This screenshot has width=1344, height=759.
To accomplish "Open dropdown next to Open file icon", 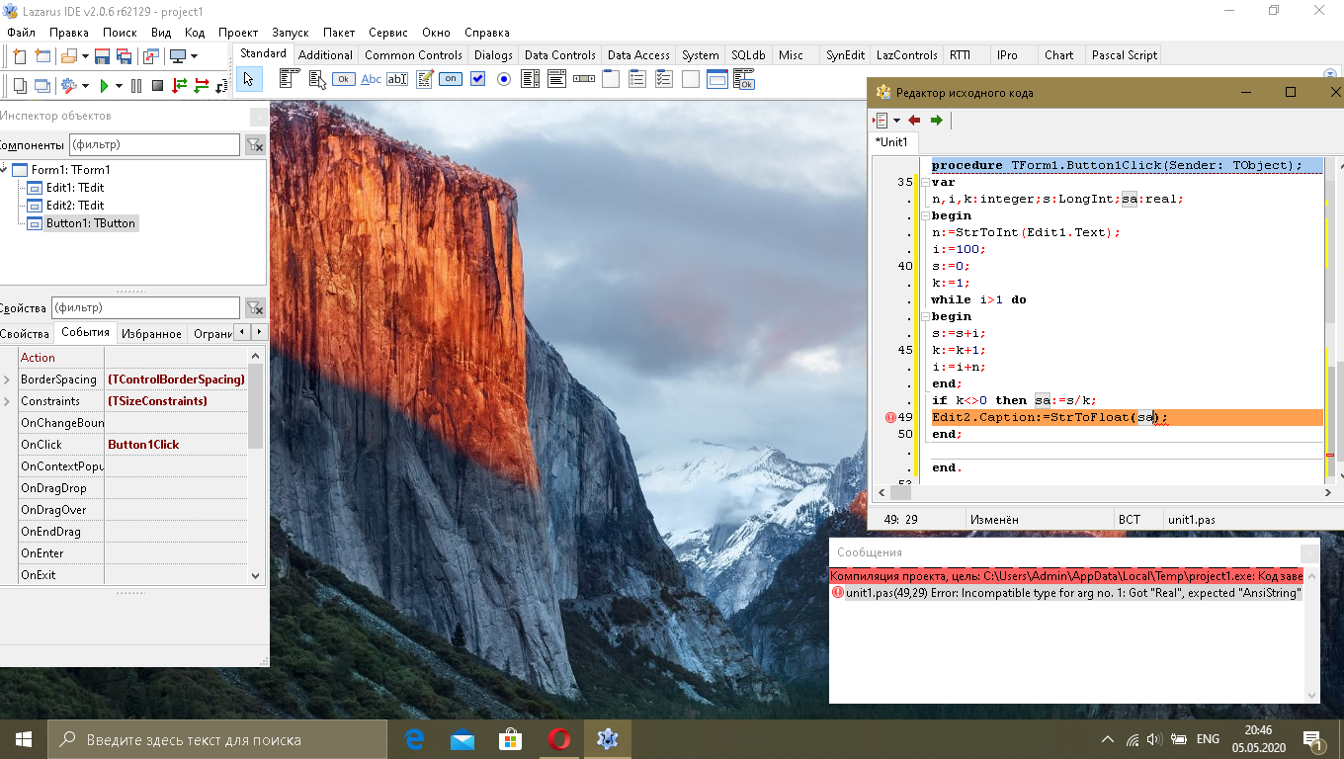I will [x=86, y=56].
